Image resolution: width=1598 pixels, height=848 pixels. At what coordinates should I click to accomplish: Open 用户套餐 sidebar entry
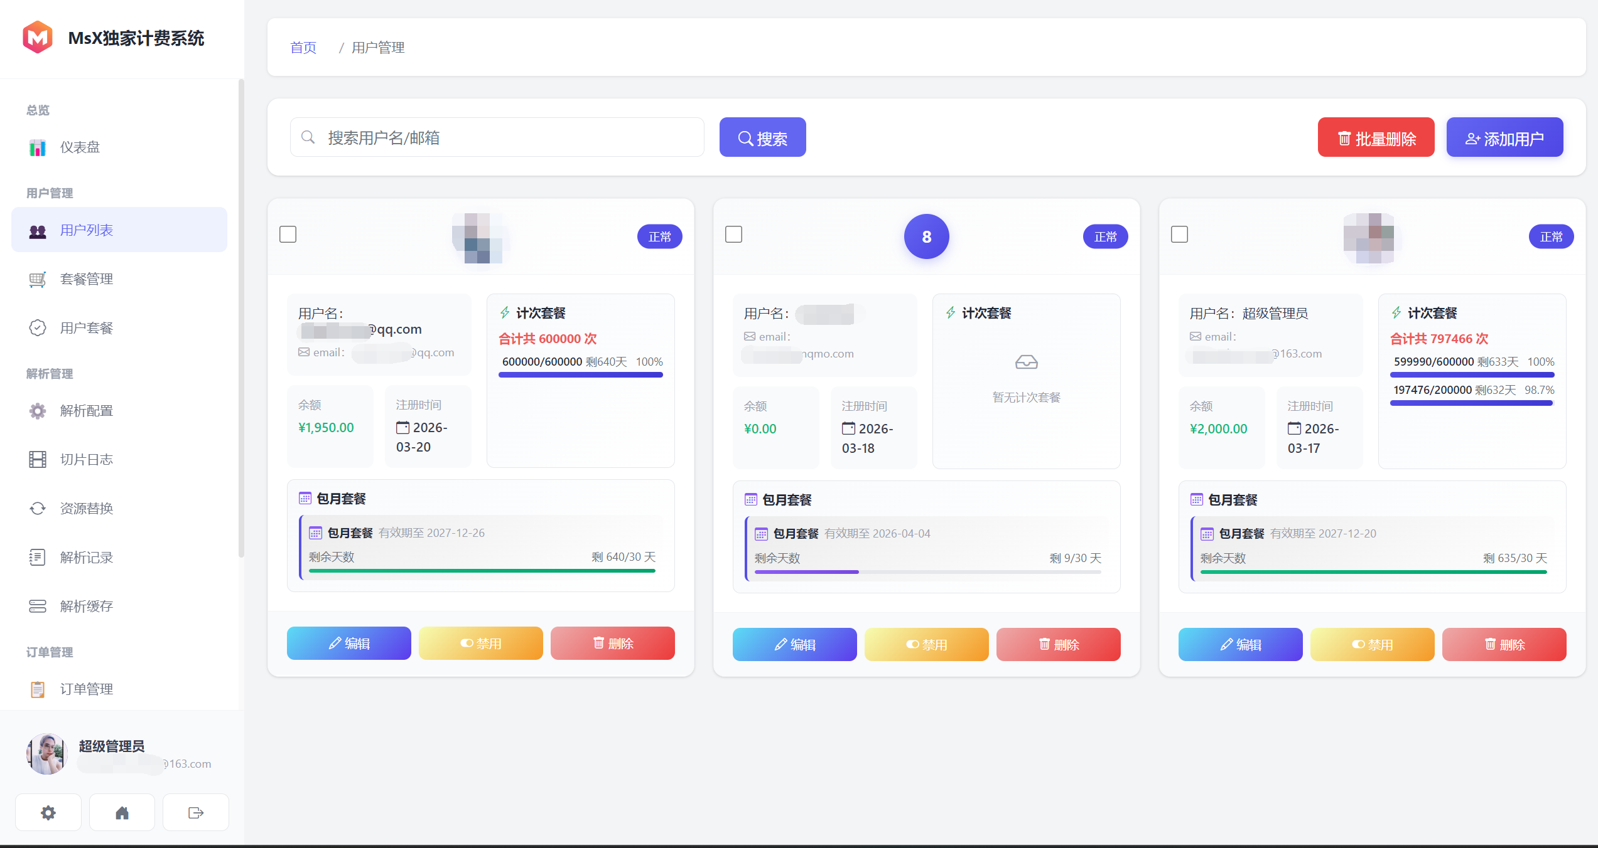(x=86, y=328)
